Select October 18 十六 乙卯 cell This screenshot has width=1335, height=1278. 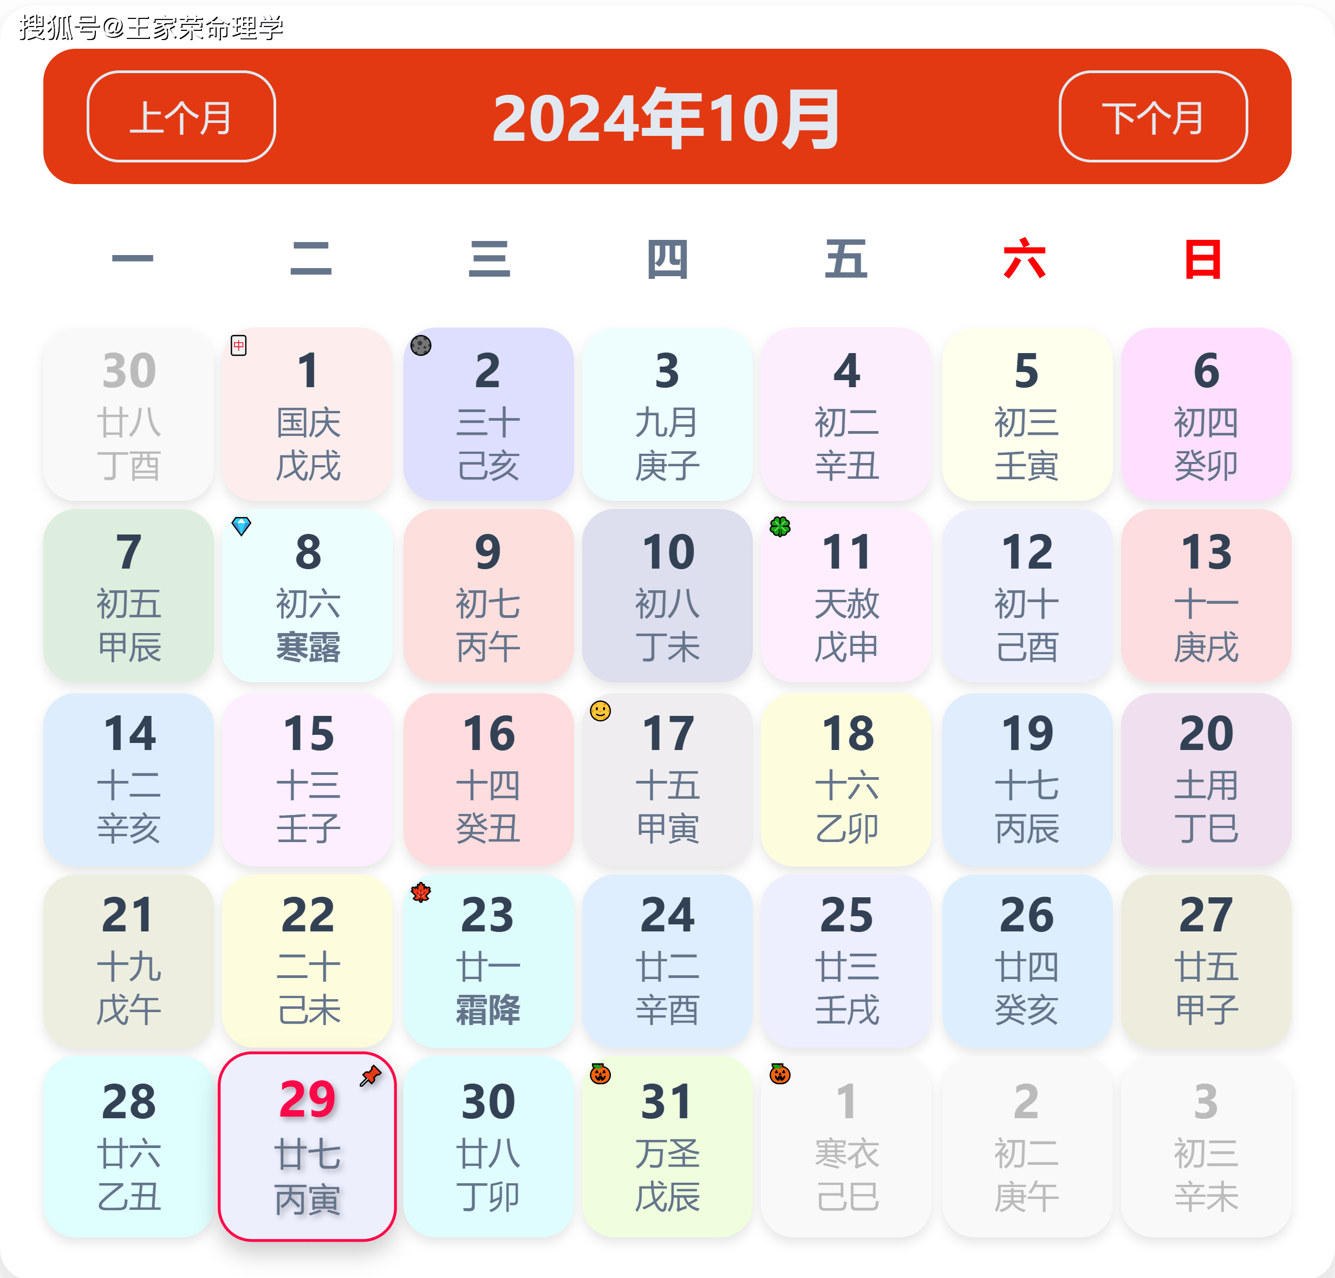click(x=846, y=780)
